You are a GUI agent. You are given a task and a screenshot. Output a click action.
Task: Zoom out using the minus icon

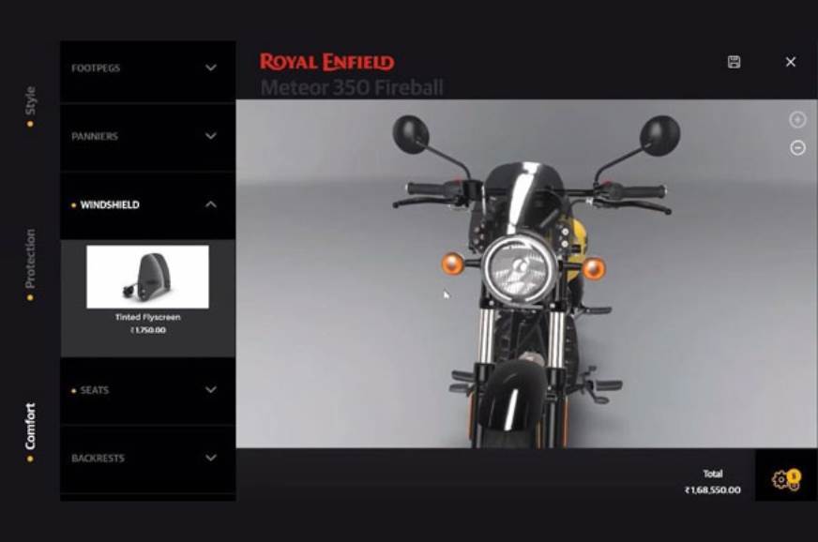click(797, 147)
